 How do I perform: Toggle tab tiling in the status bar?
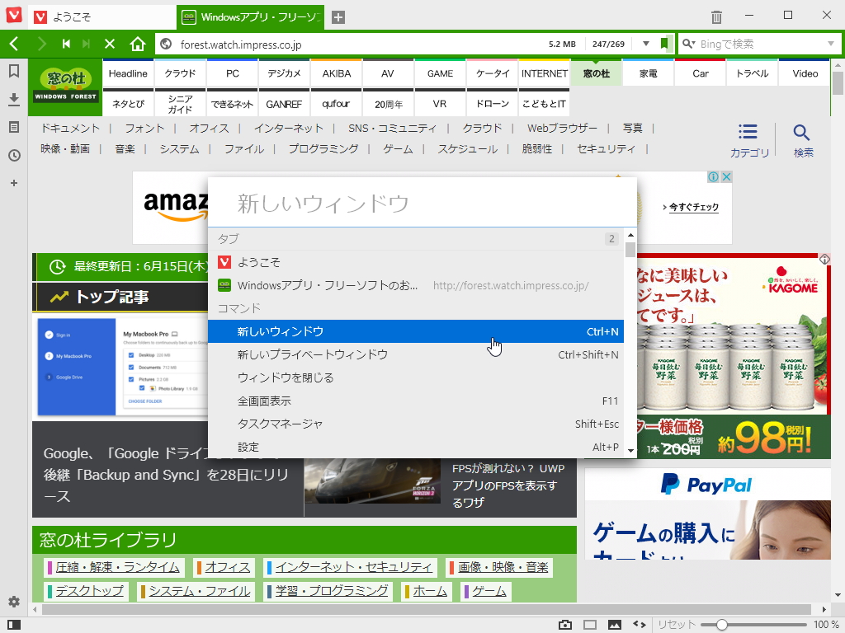(589, 624)
